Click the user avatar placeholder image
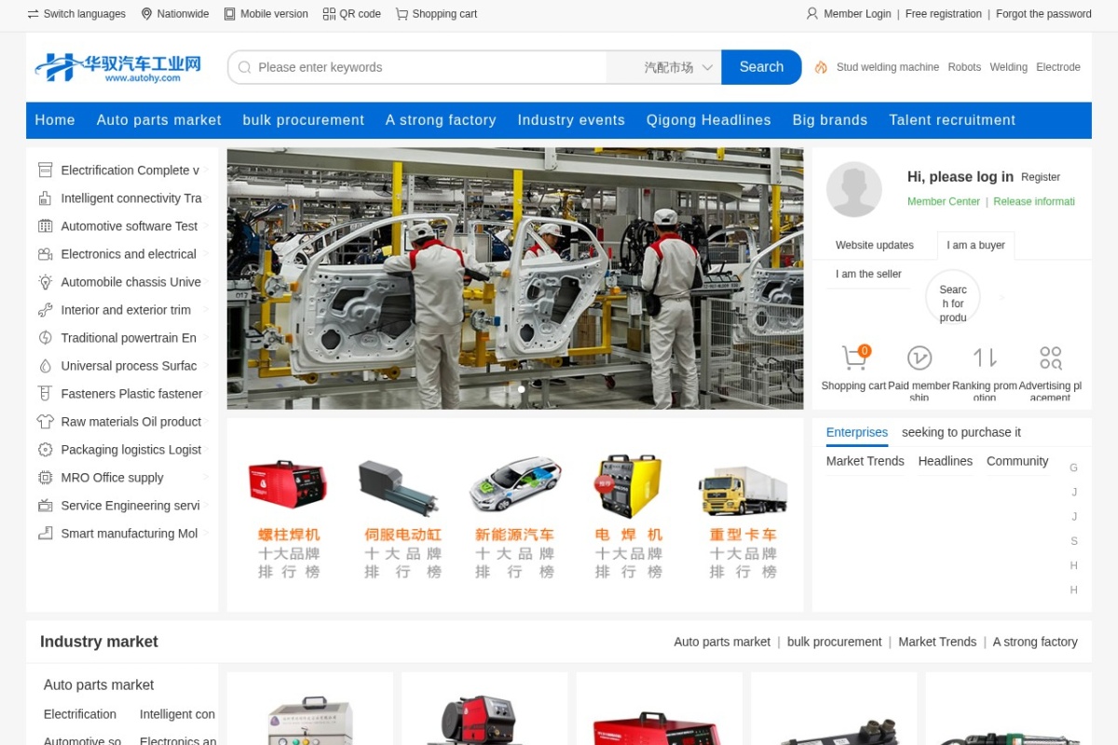 [x=854, y=189]
